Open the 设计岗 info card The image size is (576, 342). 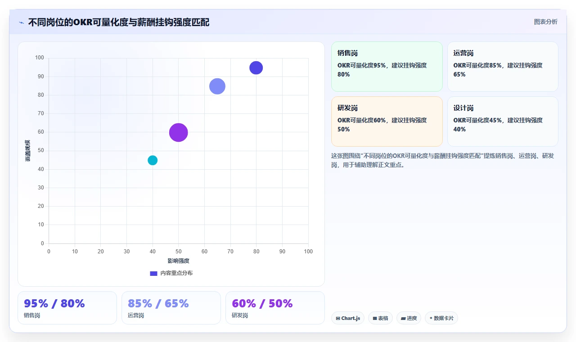point(503,121)
